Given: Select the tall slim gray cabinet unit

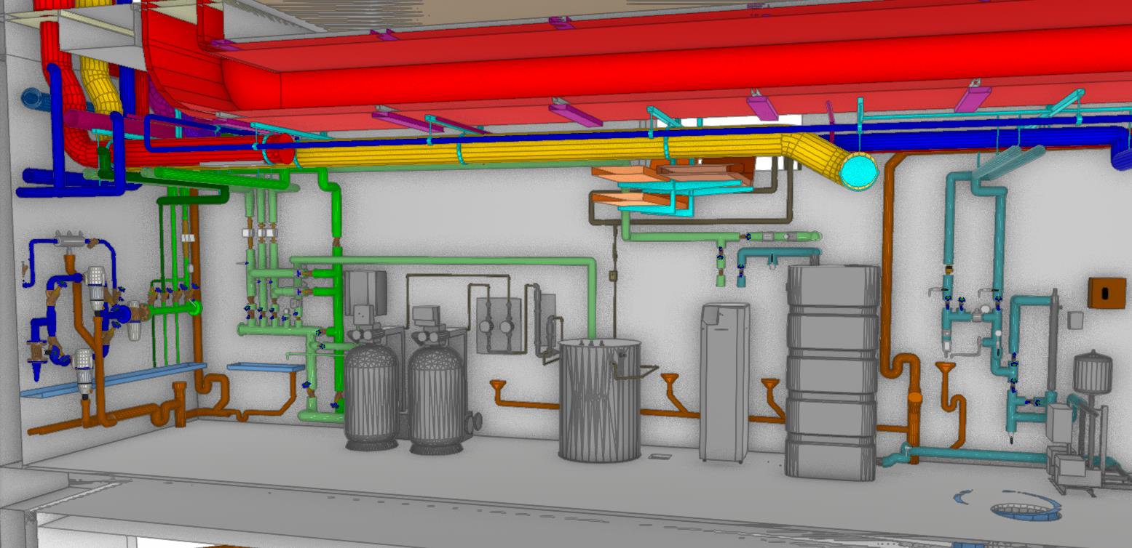Looking at the screenshot, I should (x=724, y=382).
